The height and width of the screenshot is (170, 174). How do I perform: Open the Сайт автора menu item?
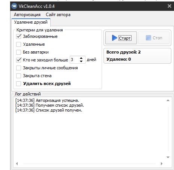(x=58, y=15)
